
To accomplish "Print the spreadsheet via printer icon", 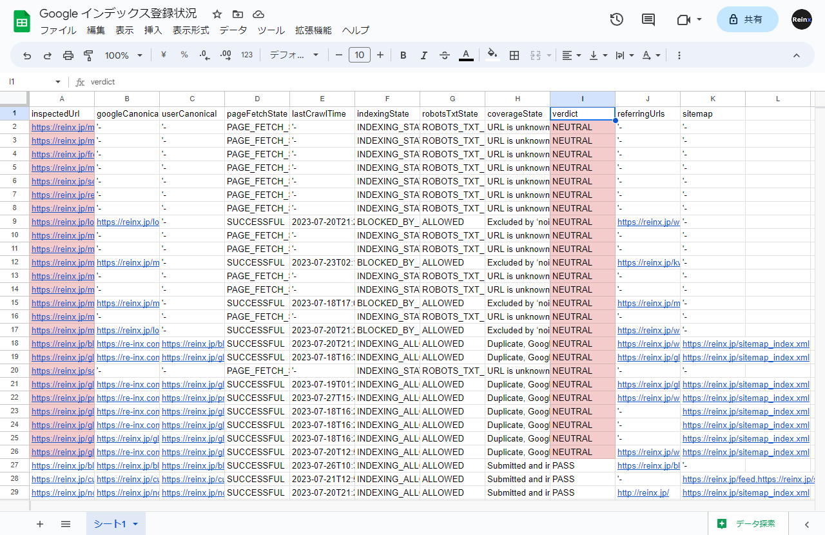I will [68, 55].
